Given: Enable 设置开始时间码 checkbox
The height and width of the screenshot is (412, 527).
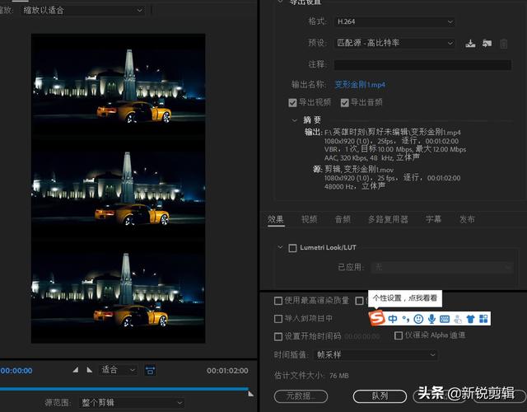Looking at the screenshot, I should (x=278, y=336).
